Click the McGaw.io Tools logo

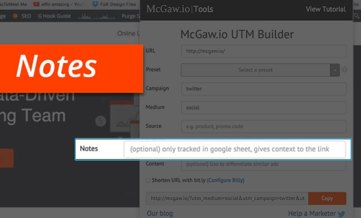179,9
